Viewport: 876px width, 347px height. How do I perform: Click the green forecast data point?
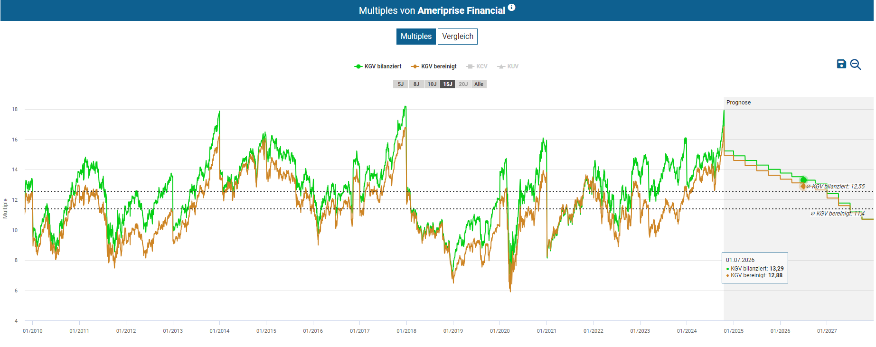(x=803, y=179)
